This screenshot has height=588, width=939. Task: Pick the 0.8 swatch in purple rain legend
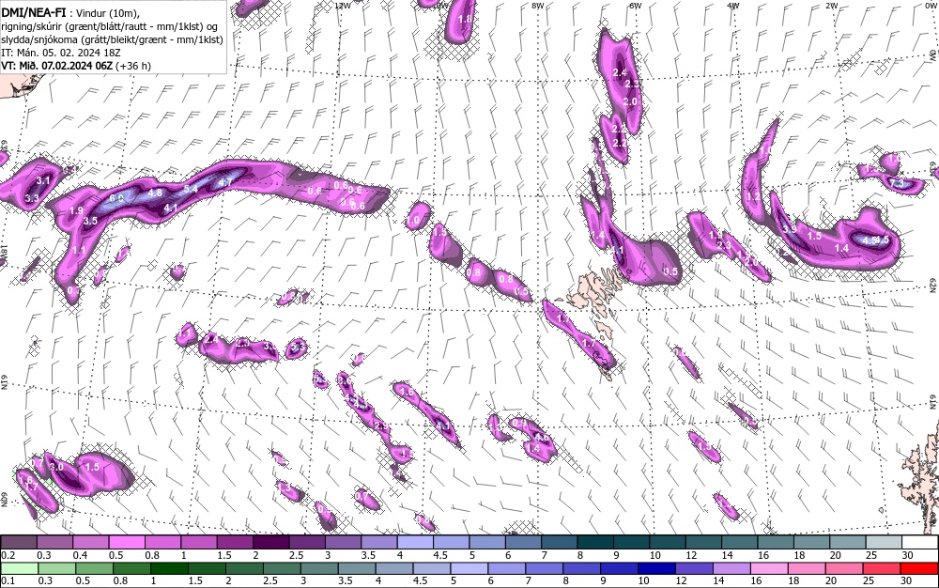[x=162, y=543]
